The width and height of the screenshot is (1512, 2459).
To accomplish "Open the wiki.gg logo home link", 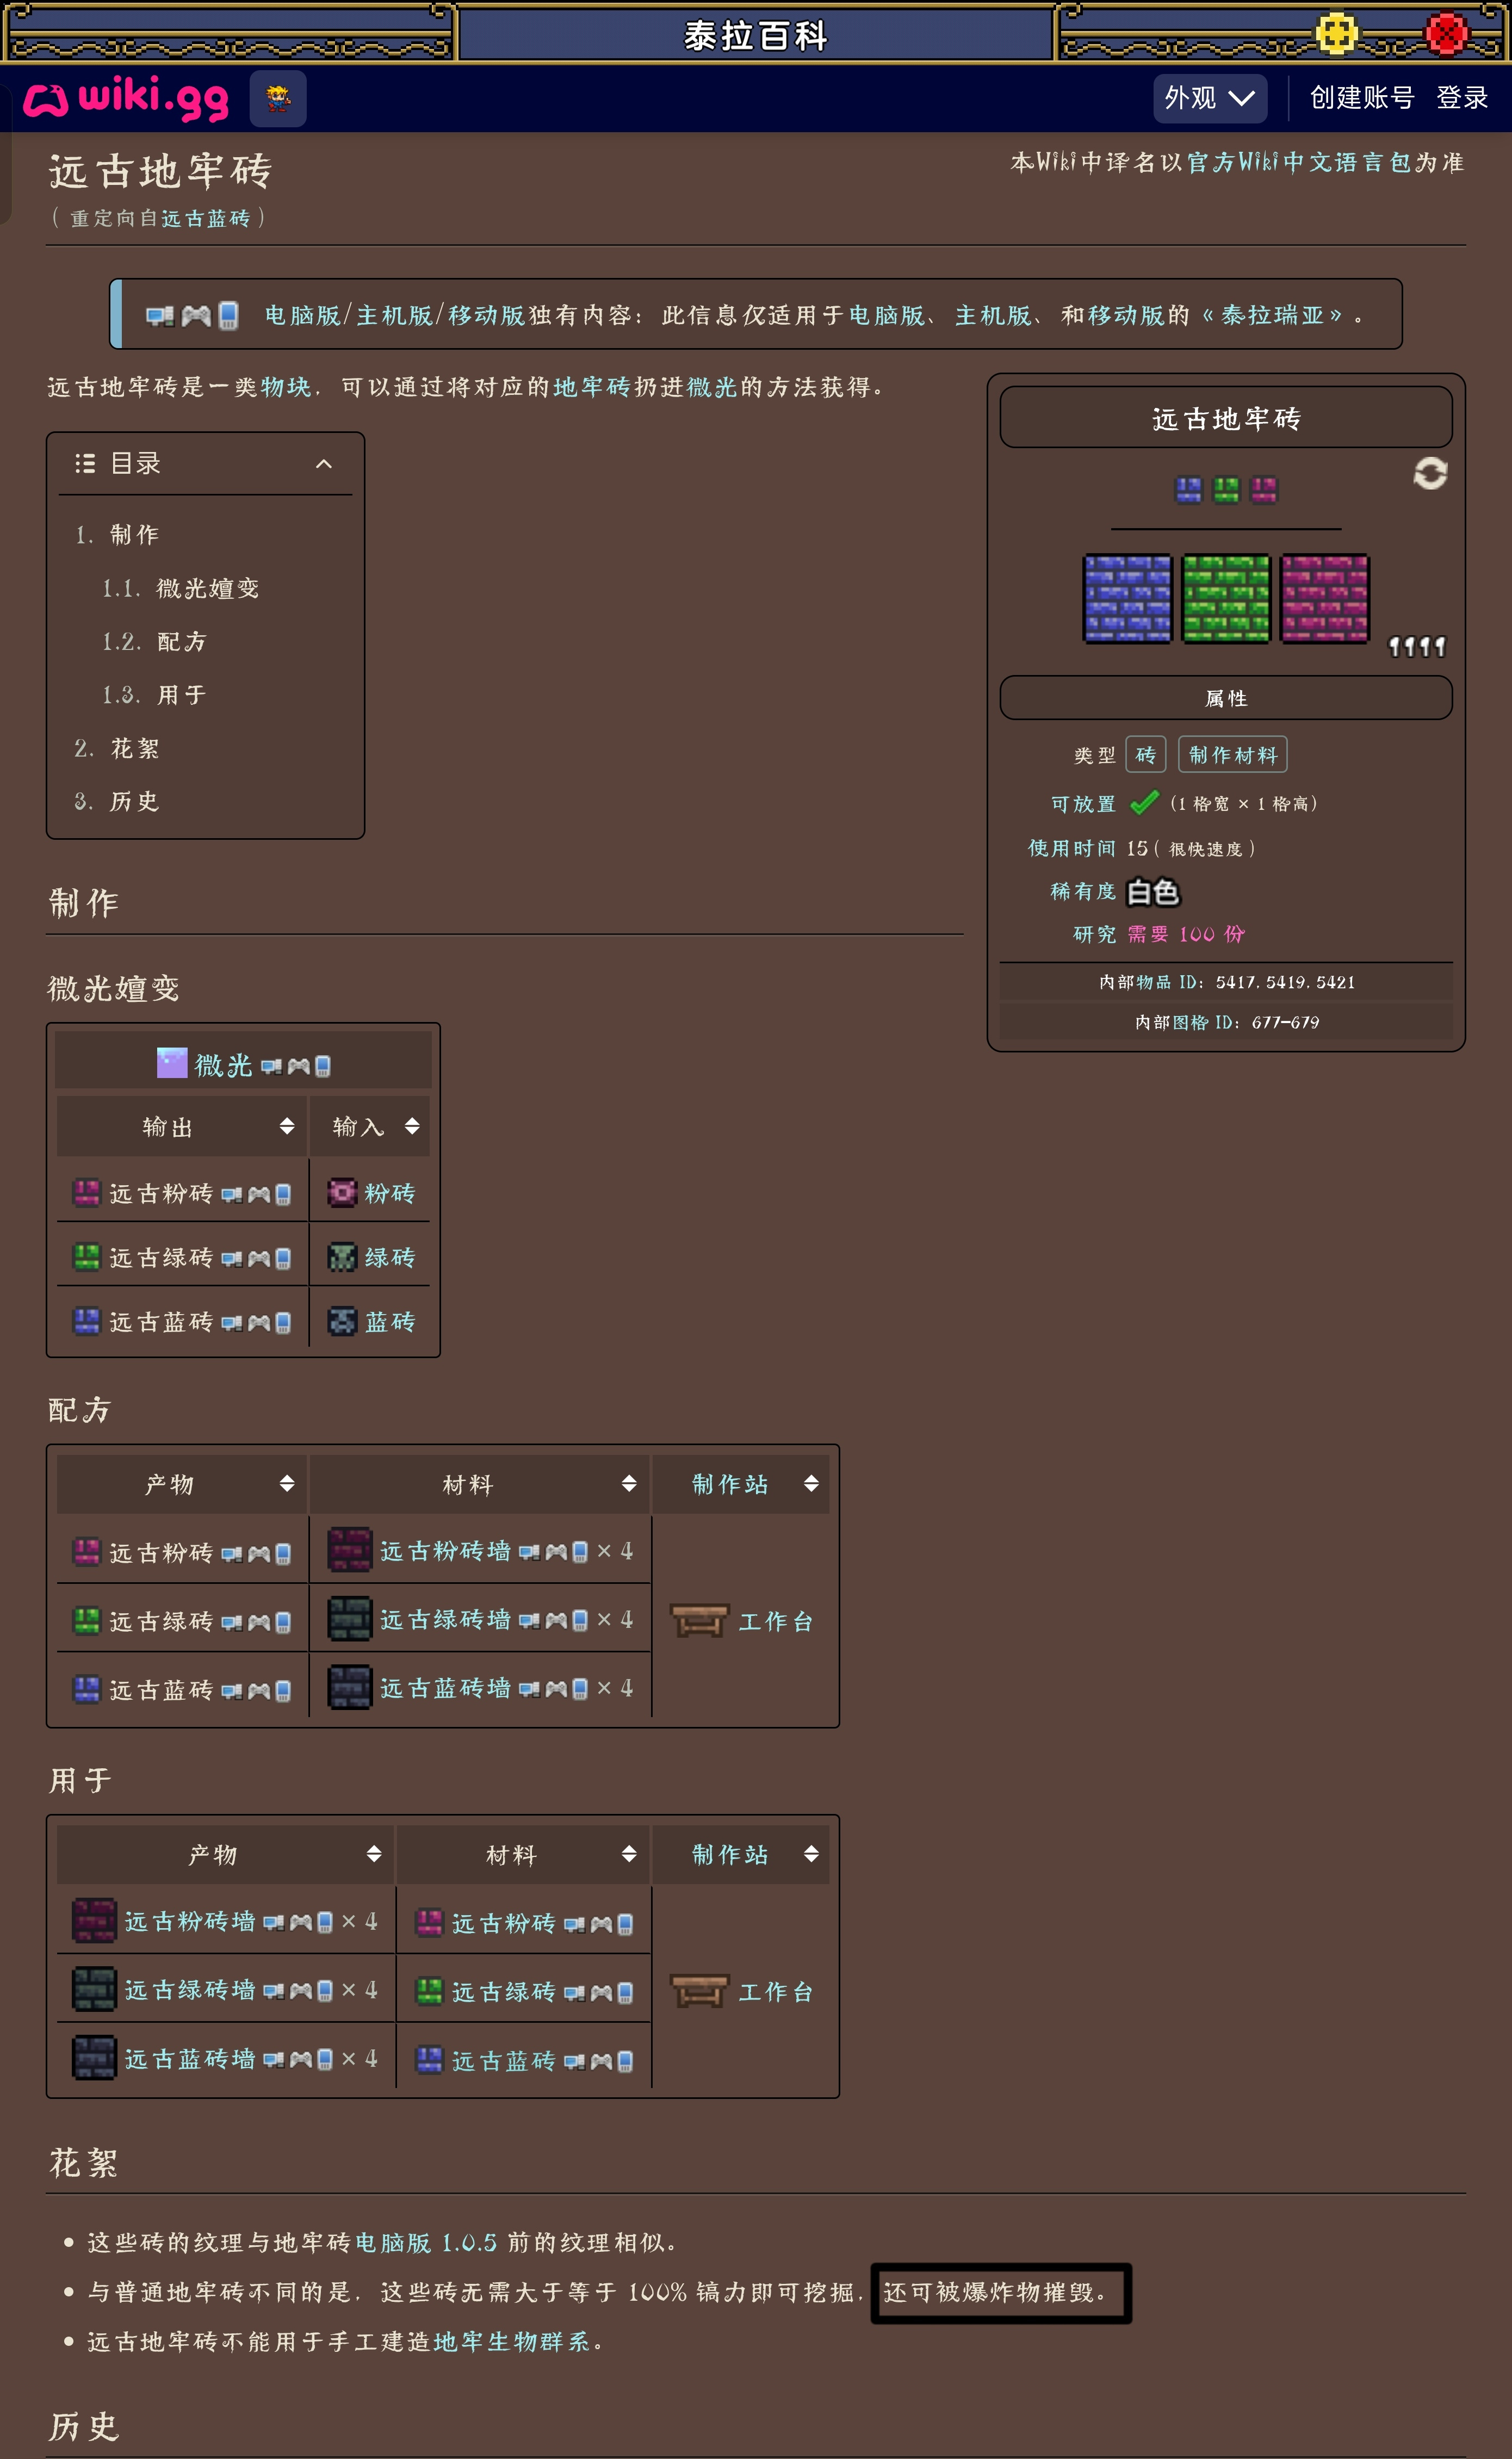I will (x=126, y=98).
